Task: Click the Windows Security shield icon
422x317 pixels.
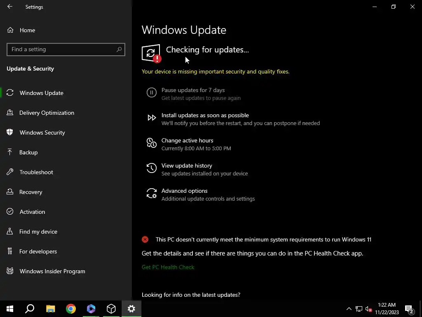Action: (x=10, y=132)
